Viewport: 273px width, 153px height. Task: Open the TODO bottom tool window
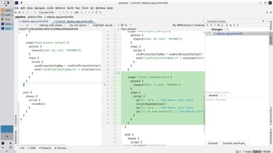[x=32, y=148]
